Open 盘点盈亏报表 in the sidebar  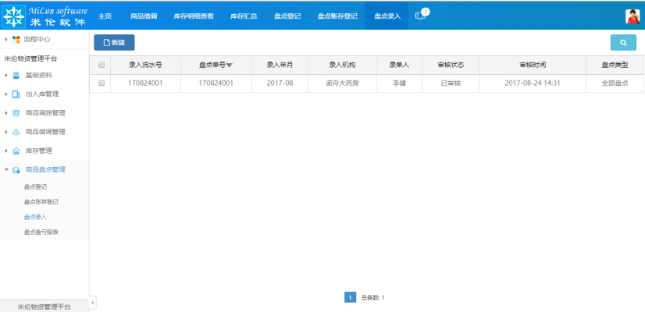41,232
